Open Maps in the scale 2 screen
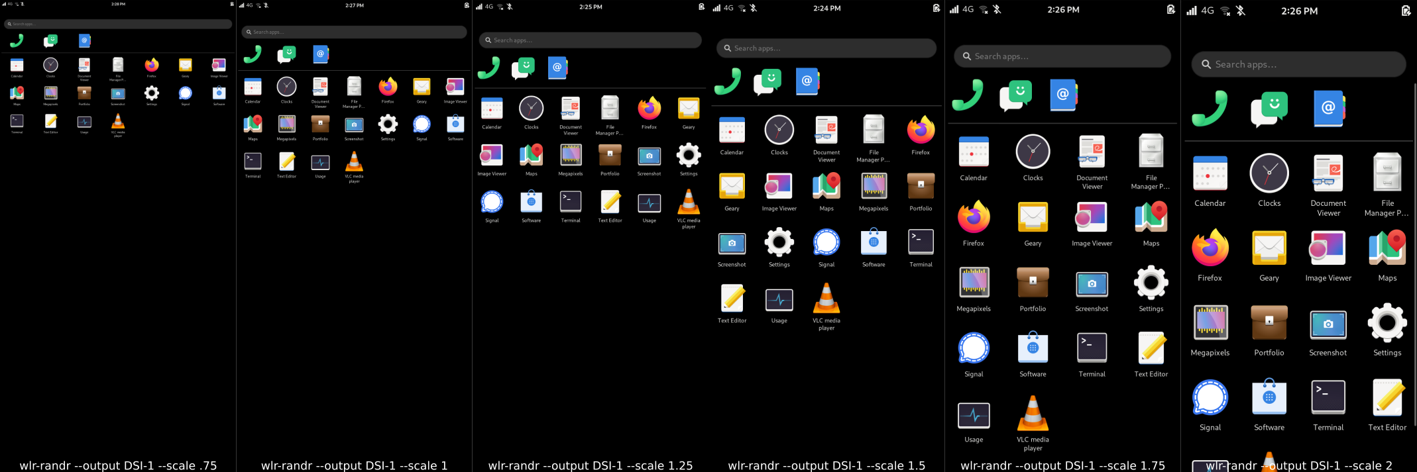Screen dimensions: 1417x472 tap(1387, 249)
